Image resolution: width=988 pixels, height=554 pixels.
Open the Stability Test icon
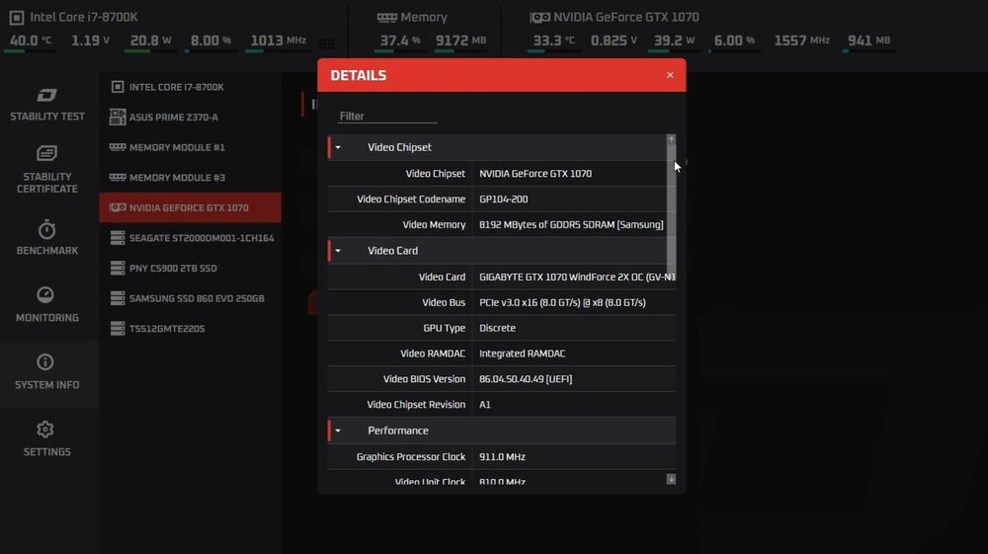click(46, 95)
